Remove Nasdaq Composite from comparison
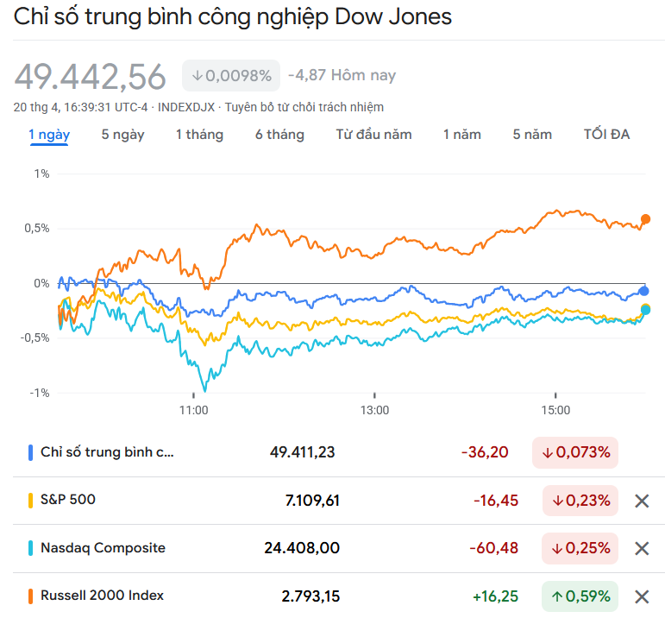665x618 pixels. point(642,548)
